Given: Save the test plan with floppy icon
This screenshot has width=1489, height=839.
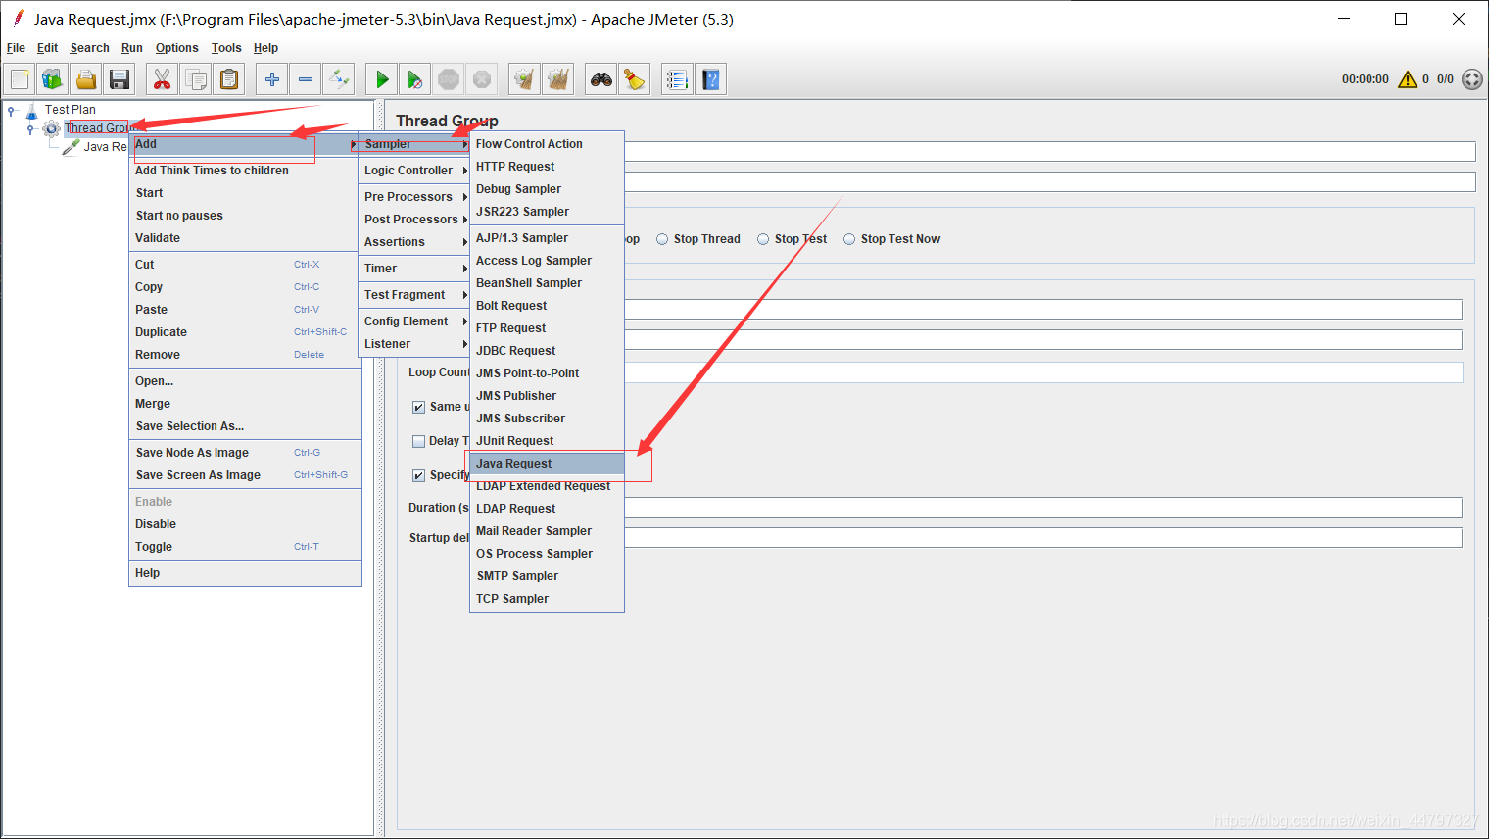Looking at the screenshot, I should [x=120, y=79].
